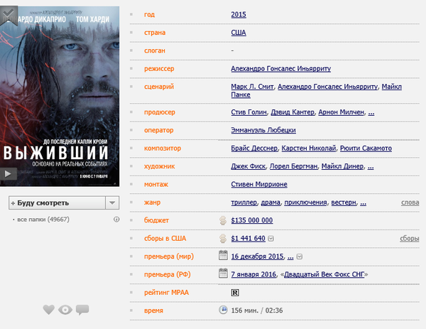Click the speech bubble comment icon

82,309
